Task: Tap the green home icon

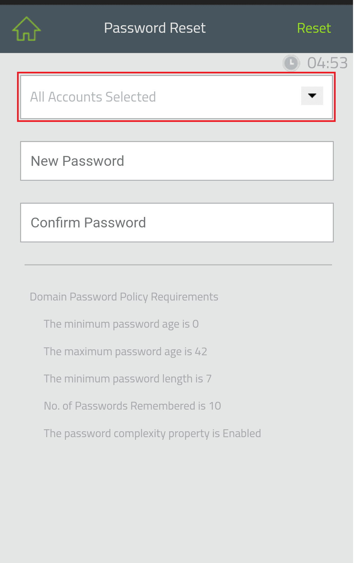Action: (x=26, y=29)
